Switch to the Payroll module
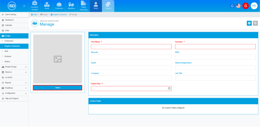Image resolution: width=260 pixels, height=127 pixels. pos(108,6)
